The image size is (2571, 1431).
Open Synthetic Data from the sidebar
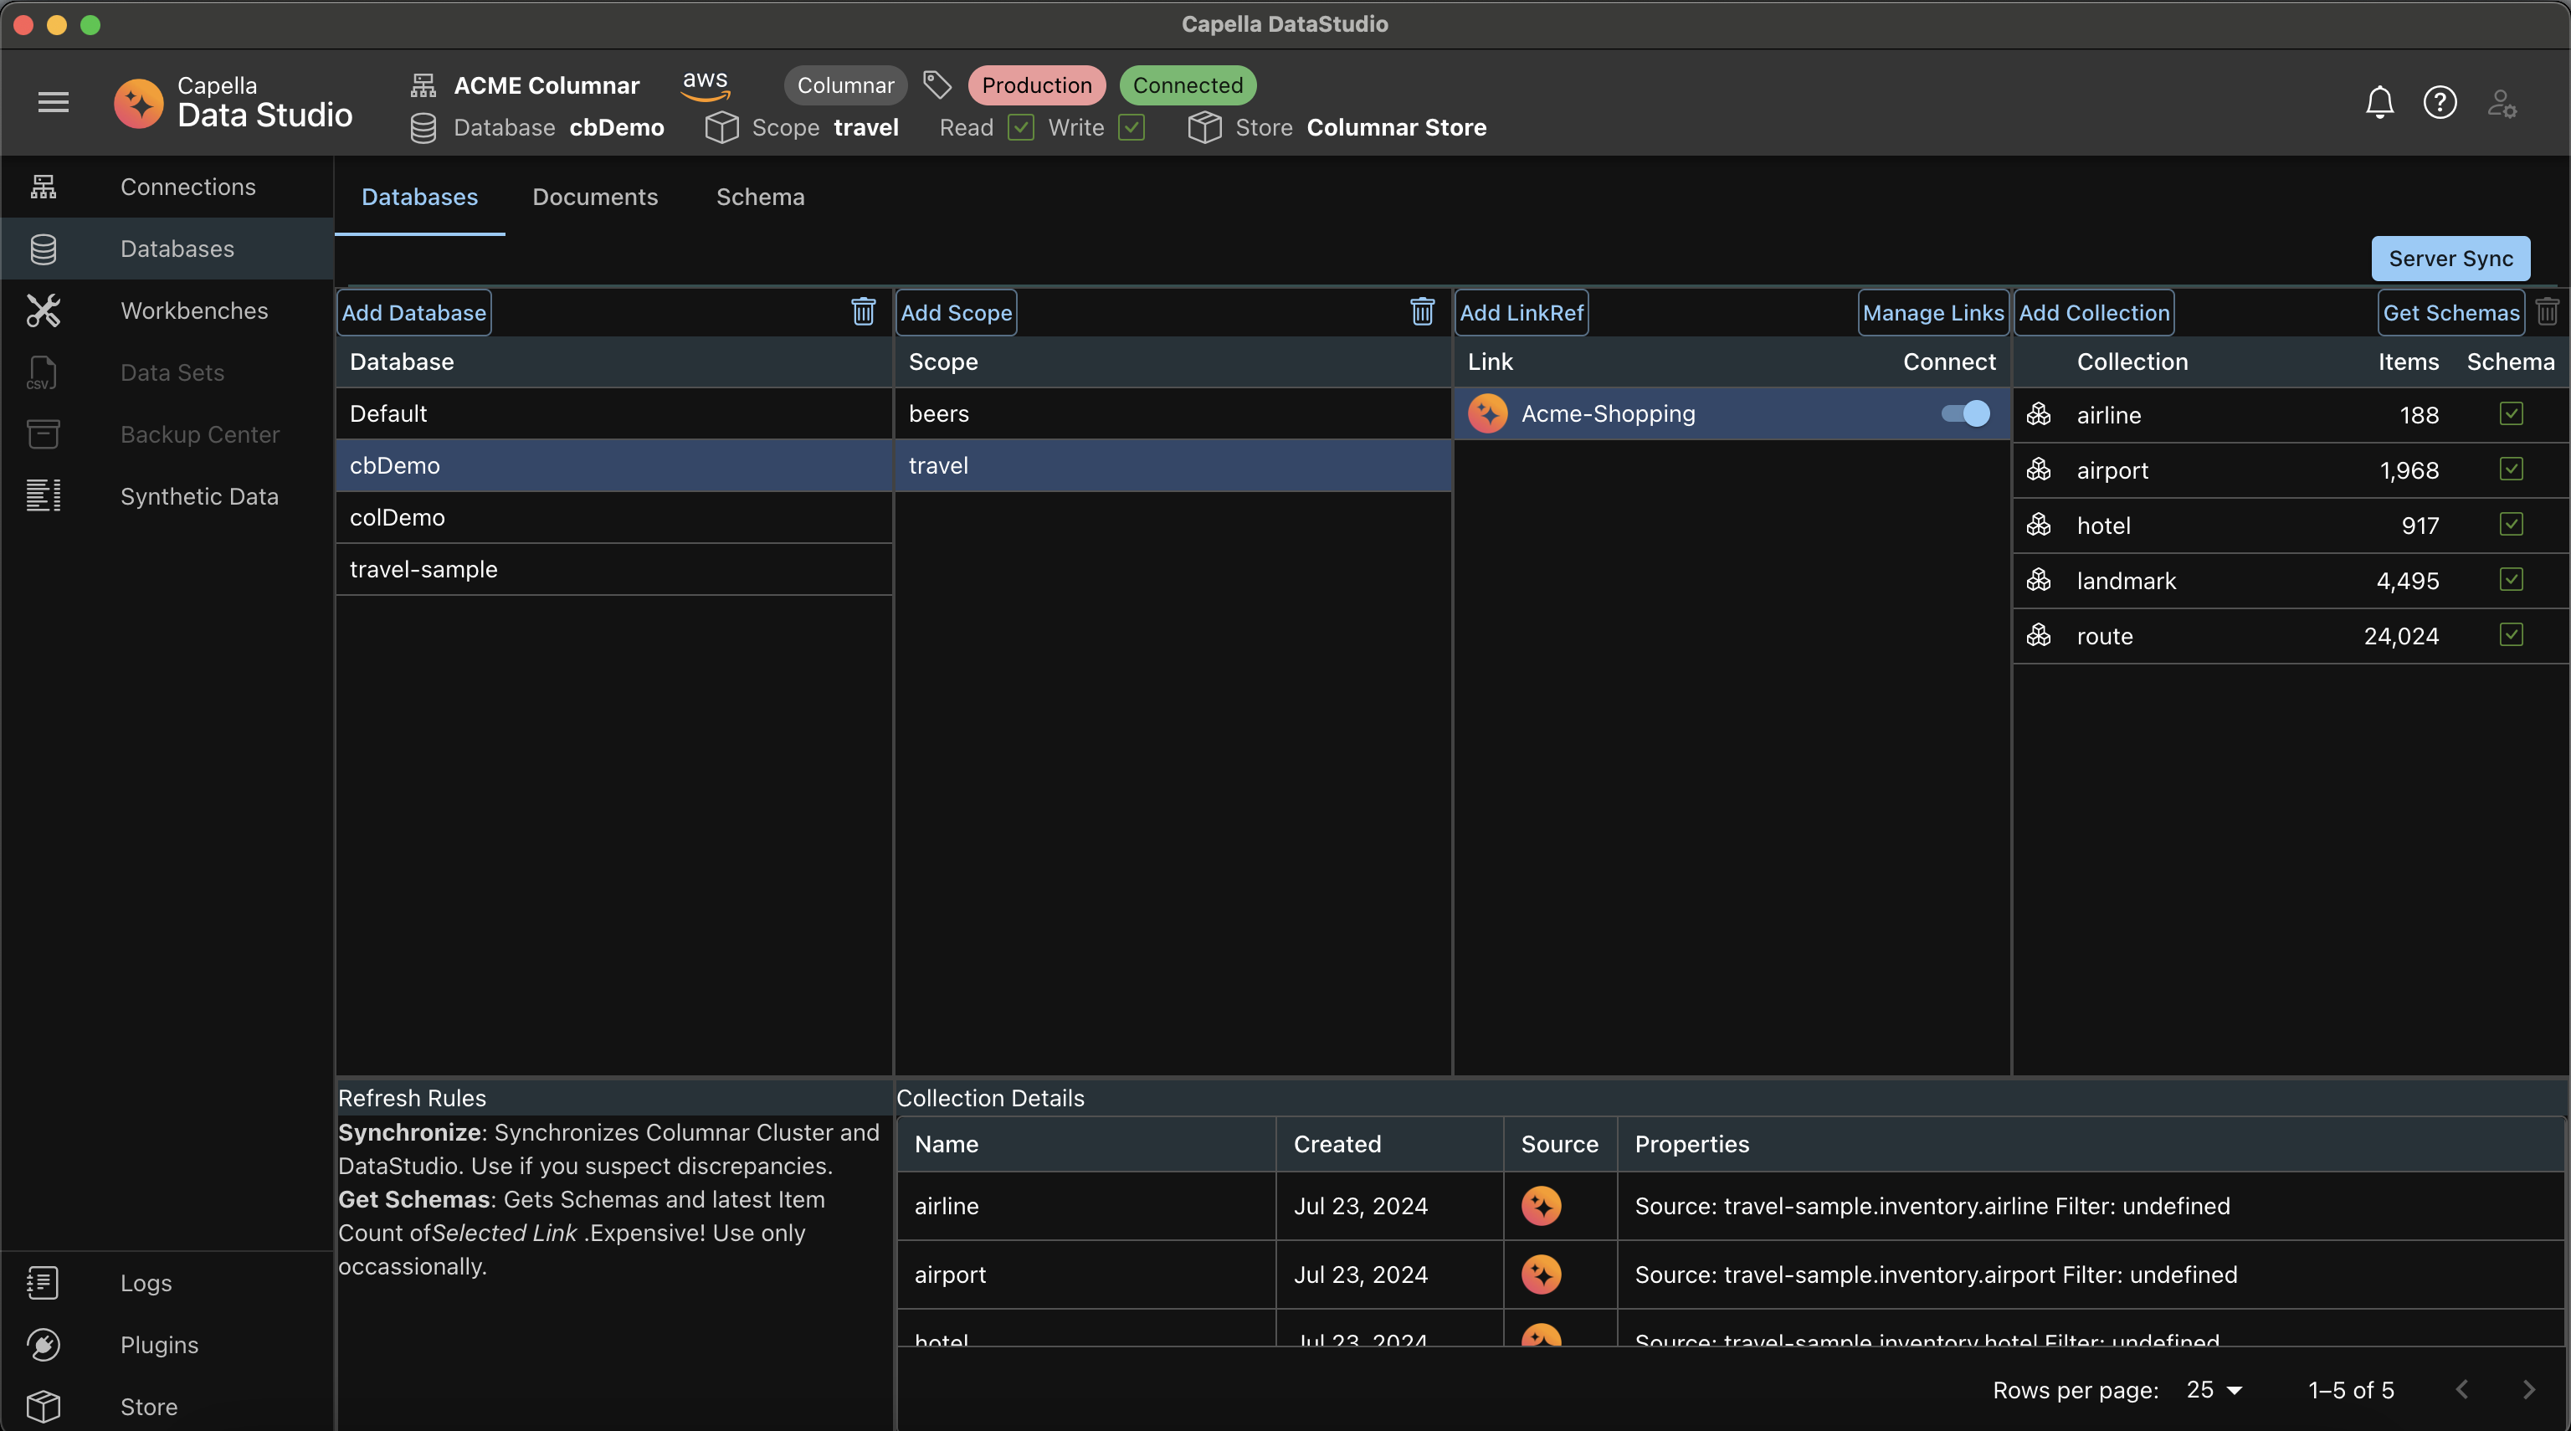(166, 496)
